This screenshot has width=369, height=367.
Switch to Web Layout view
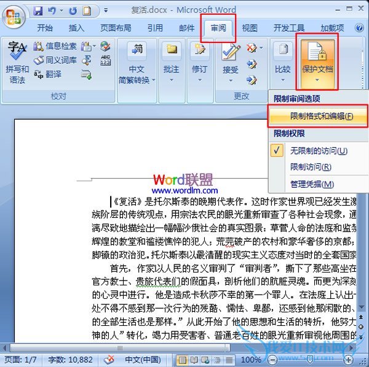click(205, 360)
